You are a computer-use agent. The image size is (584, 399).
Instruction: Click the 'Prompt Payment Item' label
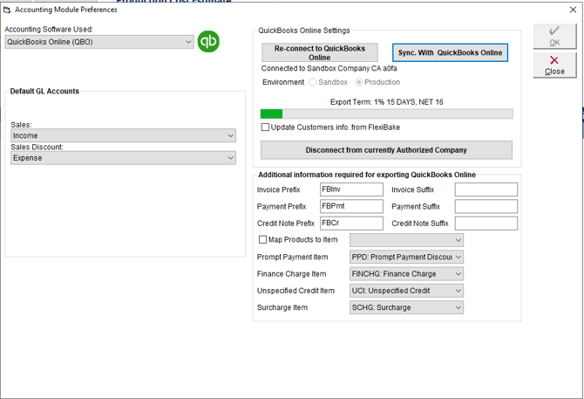tap(292, 257)
